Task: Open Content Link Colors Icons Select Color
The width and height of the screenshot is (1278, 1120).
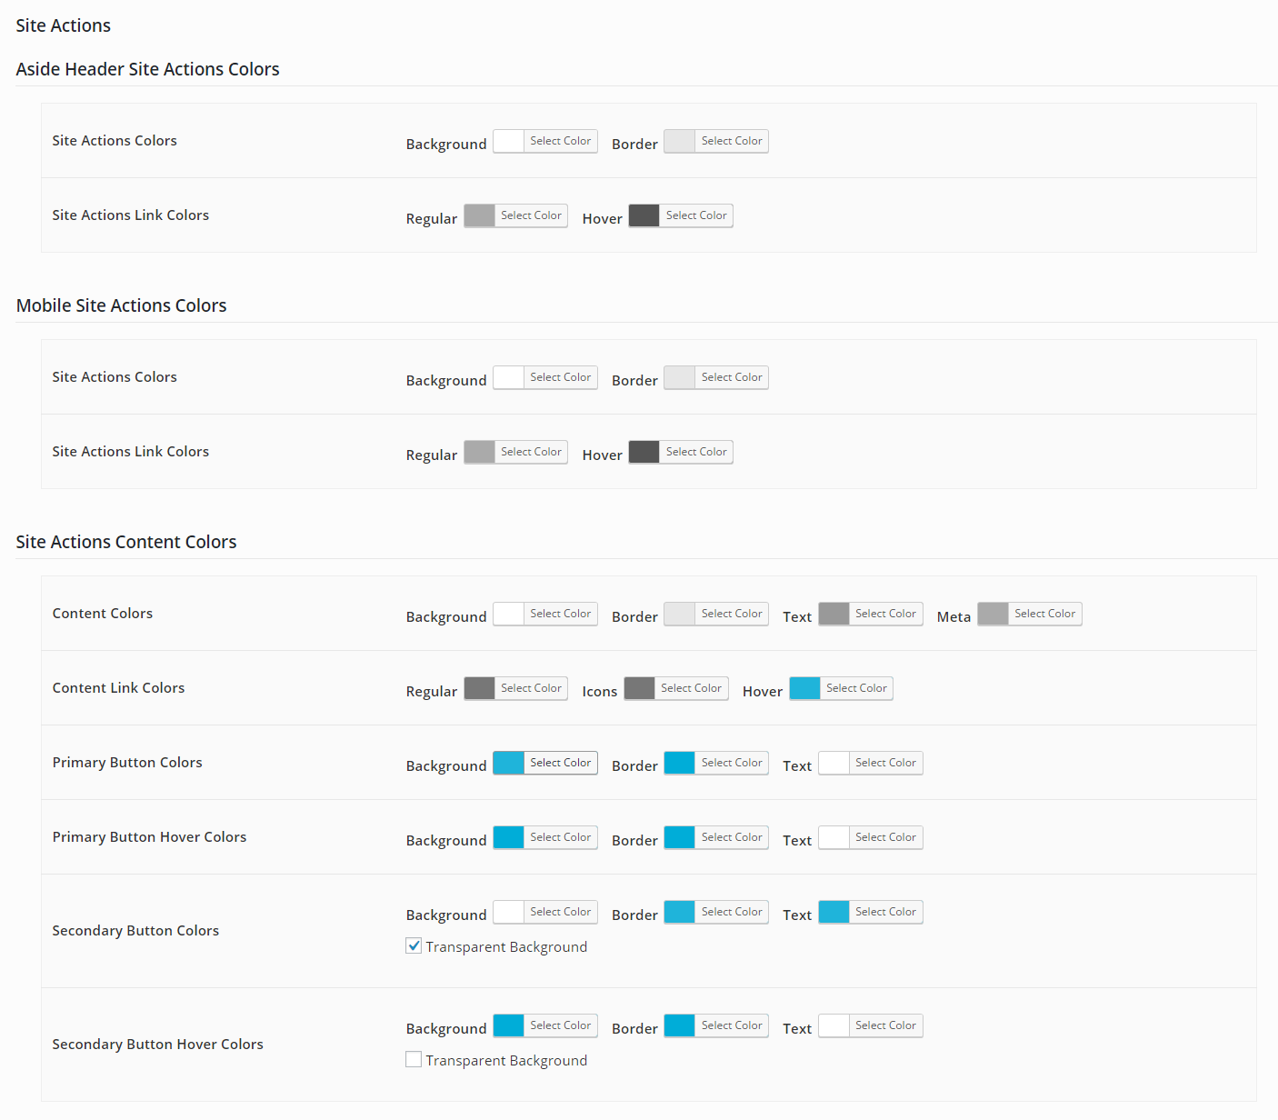Action: coord(691,688)
